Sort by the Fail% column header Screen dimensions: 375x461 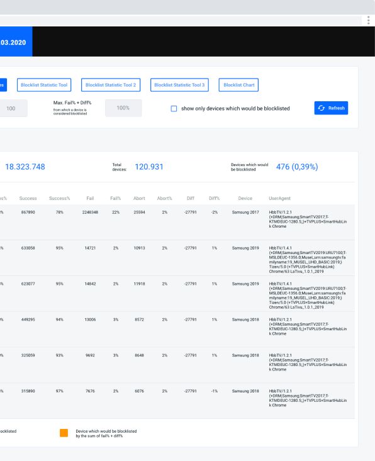pyautogui.click(x=116, y=199)
